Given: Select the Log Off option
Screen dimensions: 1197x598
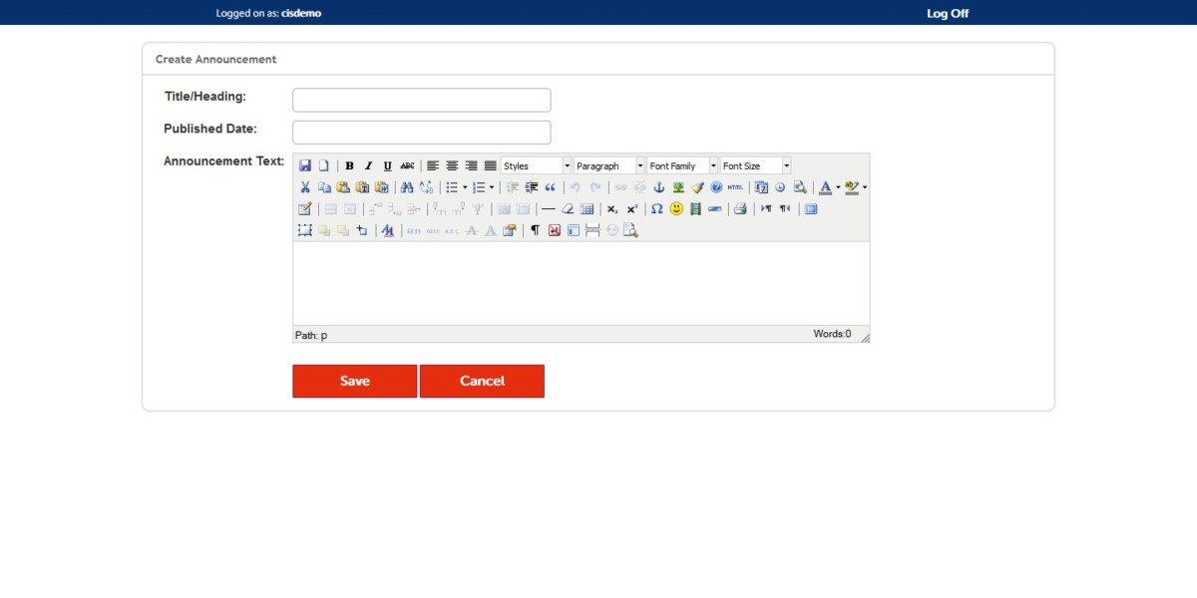Looking at the screenshot, I should pyautogui.click(x=946, y=13).
